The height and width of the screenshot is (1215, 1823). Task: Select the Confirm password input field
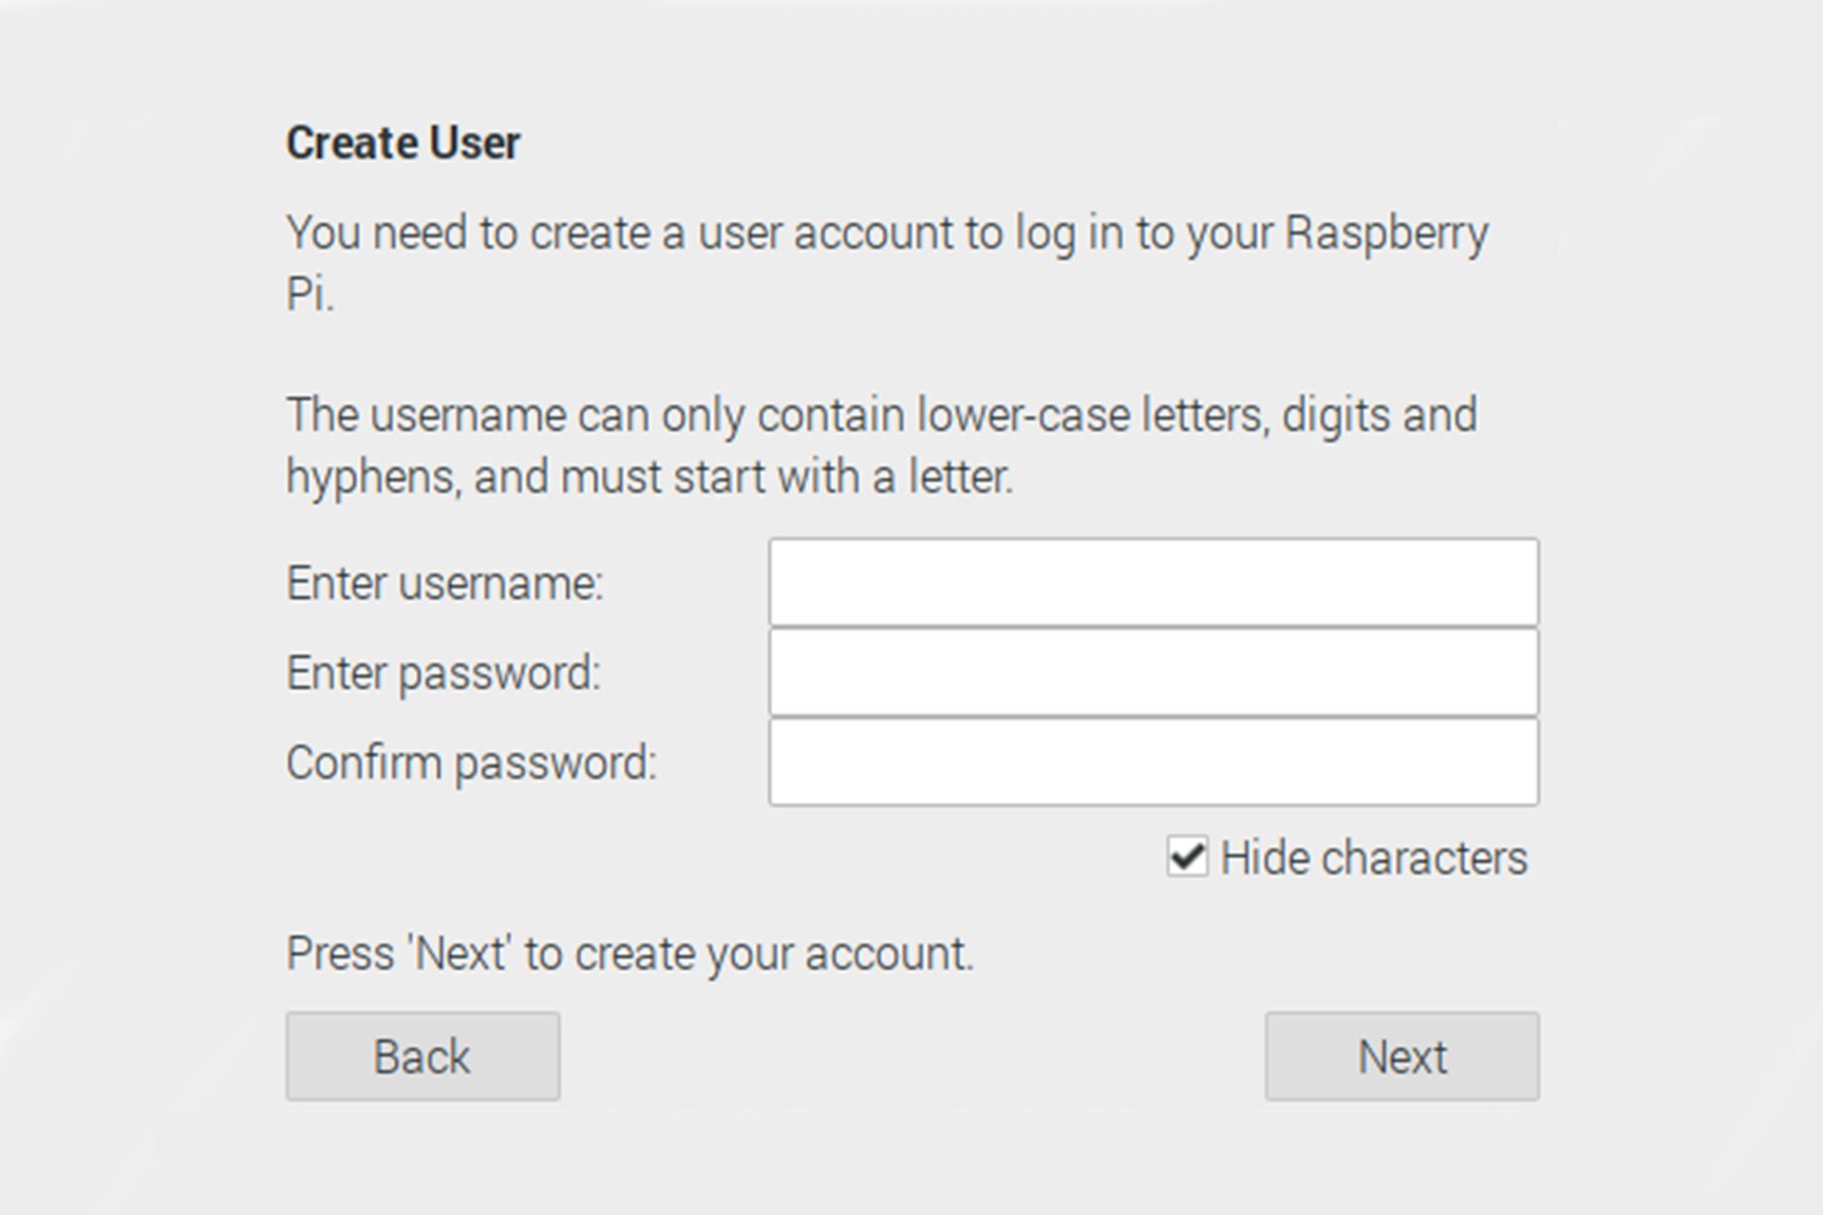pos(1153,762)
